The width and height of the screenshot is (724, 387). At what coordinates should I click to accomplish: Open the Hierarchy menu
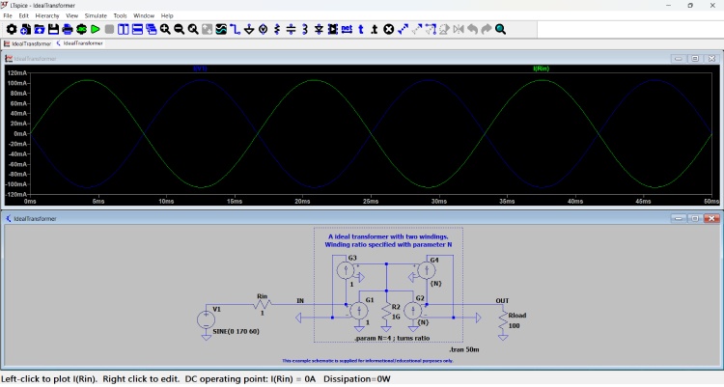(x=46, y=16)
